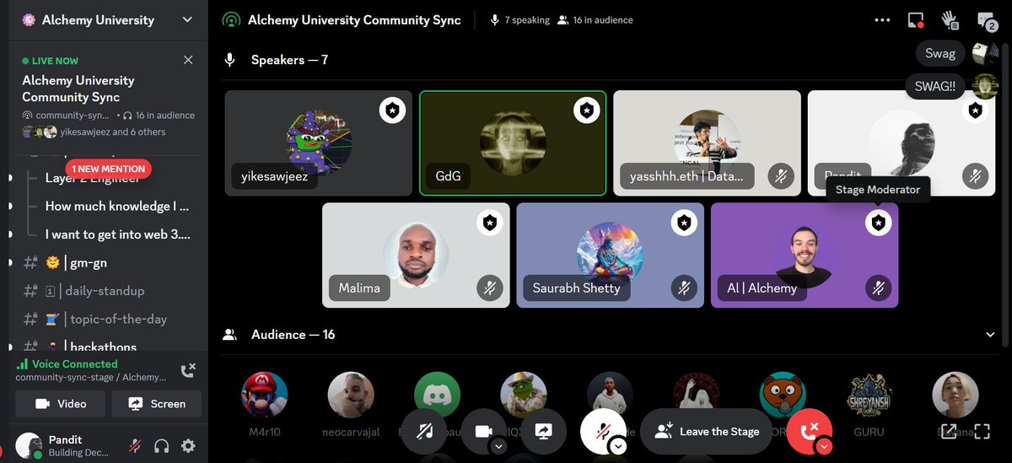Enter full screen mode icon

tap(982, 431)
